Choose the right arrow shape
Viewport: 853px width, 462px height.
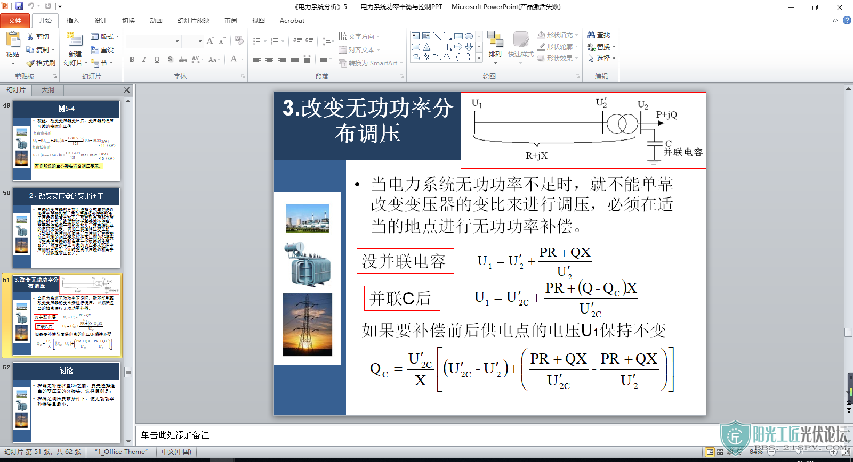point(458,47)
